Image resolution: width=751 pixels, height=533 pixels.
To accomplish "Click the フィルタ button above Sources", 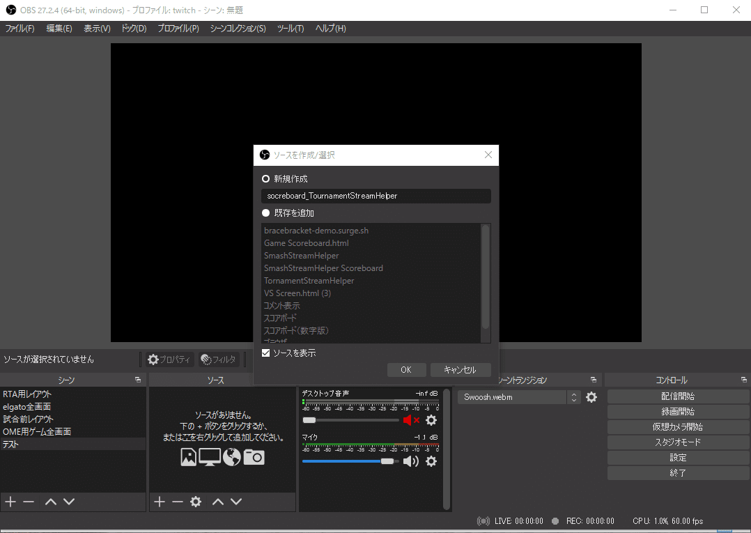I will click(x=219, y=359).
